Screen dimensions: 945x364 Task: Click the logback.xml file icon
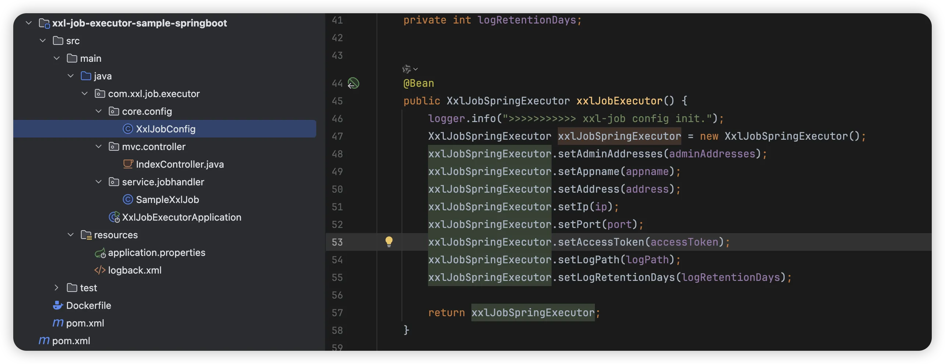[x=100, y=270]
